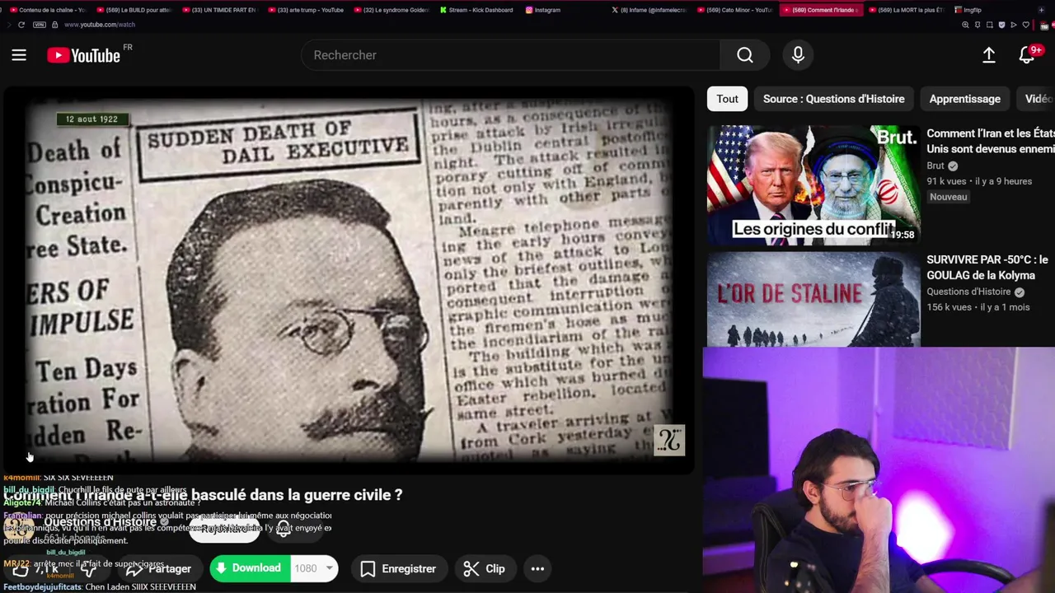Click the green Download button
The image size is (1055, 593).
point(249,568)
